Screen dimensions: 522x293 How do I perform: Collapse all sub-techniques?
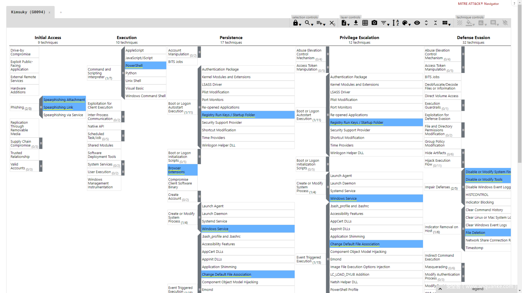point(436,23)
